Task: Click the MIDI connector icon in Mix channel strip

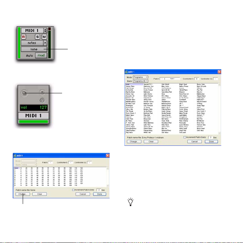Action: [42, 100]
